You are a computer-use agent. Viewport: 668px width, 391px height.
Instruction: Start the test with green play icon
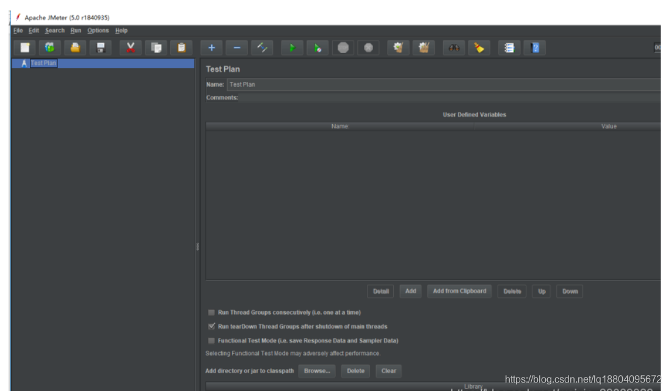pos(292,48)
